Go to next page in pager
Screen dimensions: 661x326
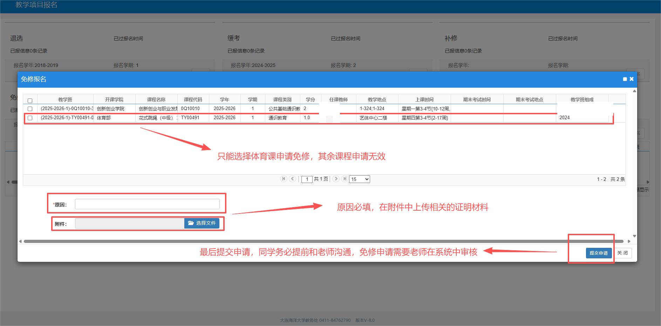tap(336, 179)
